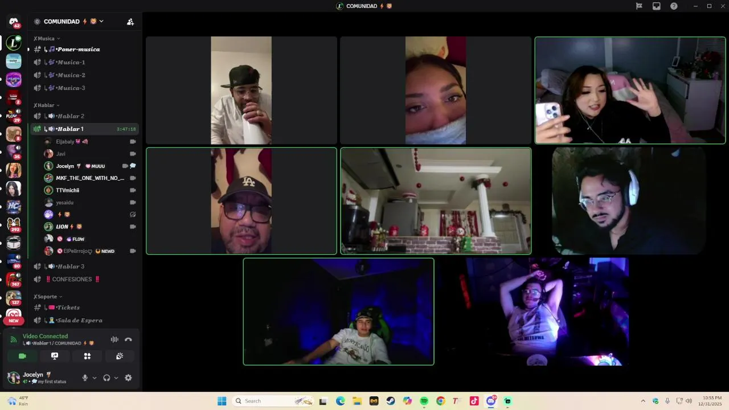Select the server with the 292 badge

pos(14,225)
